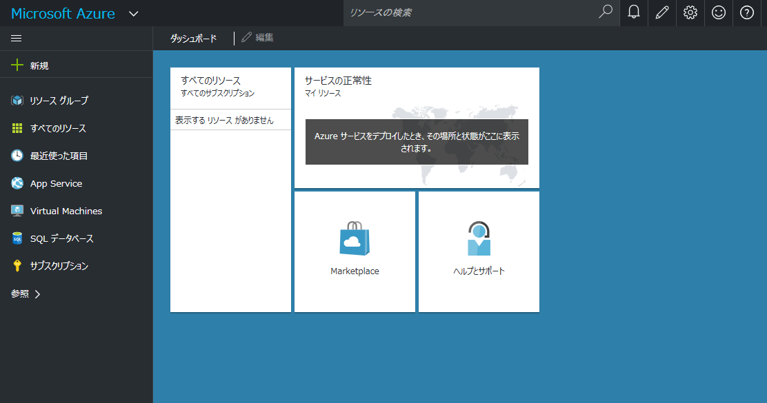The width and height of the screenshot is (767, 403).
Task: Click the Marketplace tile label
Action: 355,271
